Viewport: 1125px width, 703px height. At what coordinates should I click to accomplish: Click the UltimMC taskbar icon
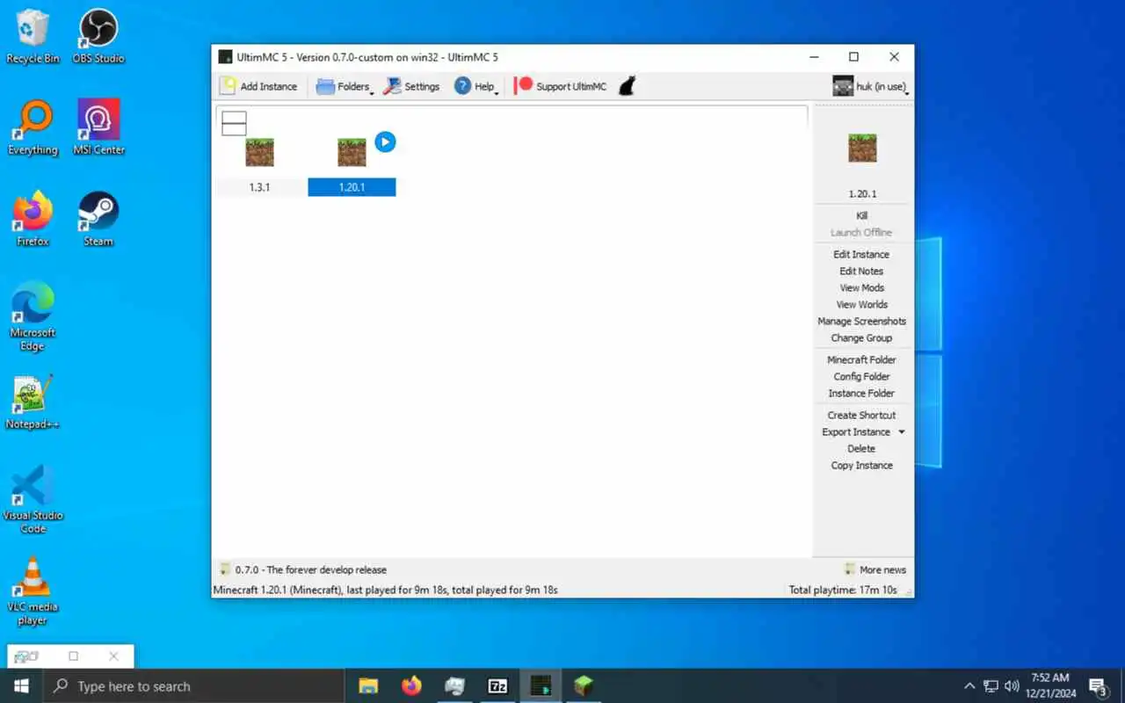coord(541,686)
